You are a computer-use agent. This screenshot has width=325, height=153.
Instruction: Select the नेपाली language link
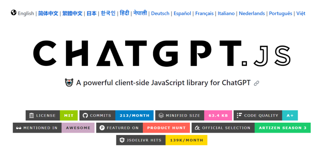tap(140, 13)
